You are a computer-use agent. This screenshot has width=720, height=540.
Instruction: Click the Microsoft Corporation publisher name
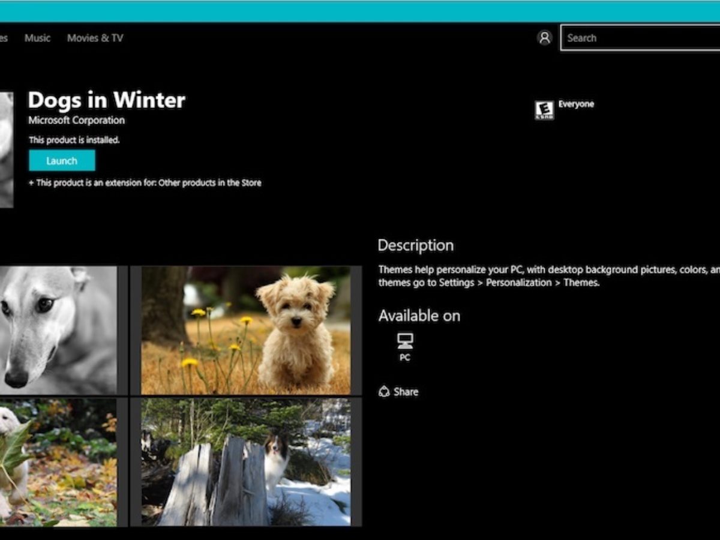(x=76, y=120)
